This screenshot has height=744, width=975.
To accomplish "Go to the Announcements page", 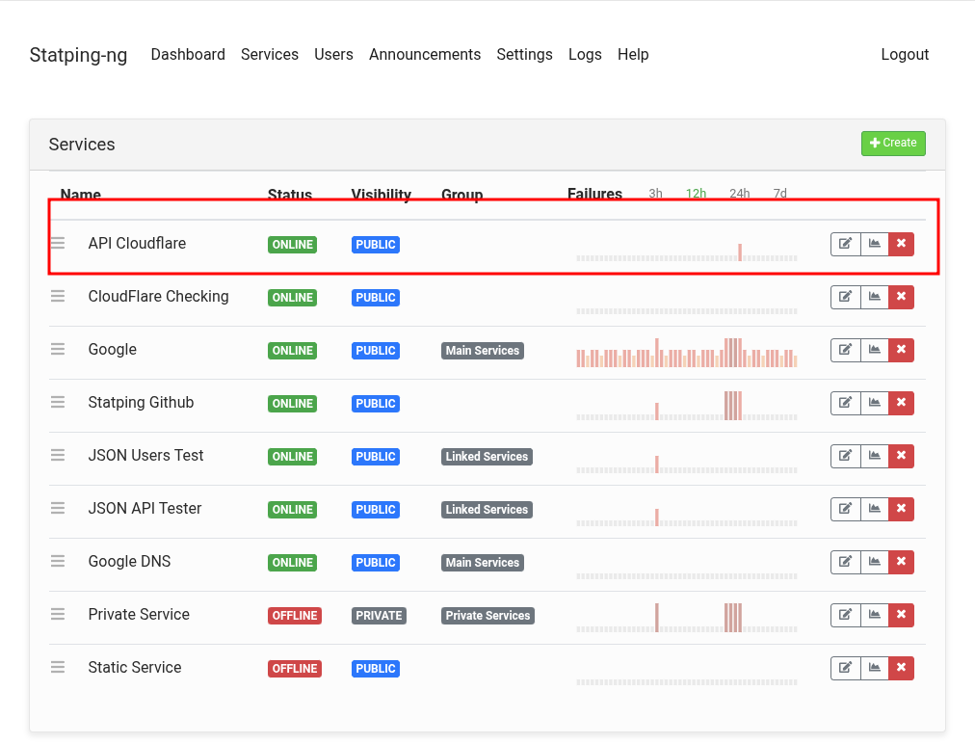I will click(x=425, y=55).
